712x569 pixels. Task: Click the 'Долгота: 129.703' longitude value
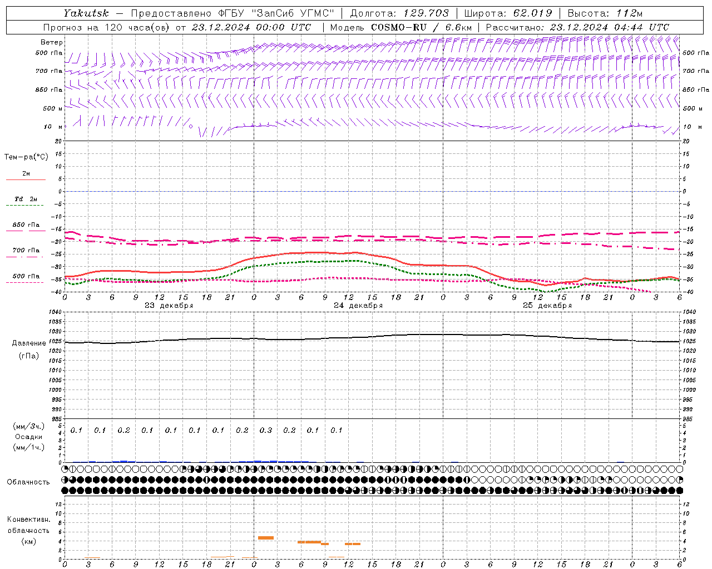[399, 13]
